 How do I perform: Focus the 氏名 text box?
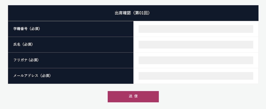click(x=196, y=45)
